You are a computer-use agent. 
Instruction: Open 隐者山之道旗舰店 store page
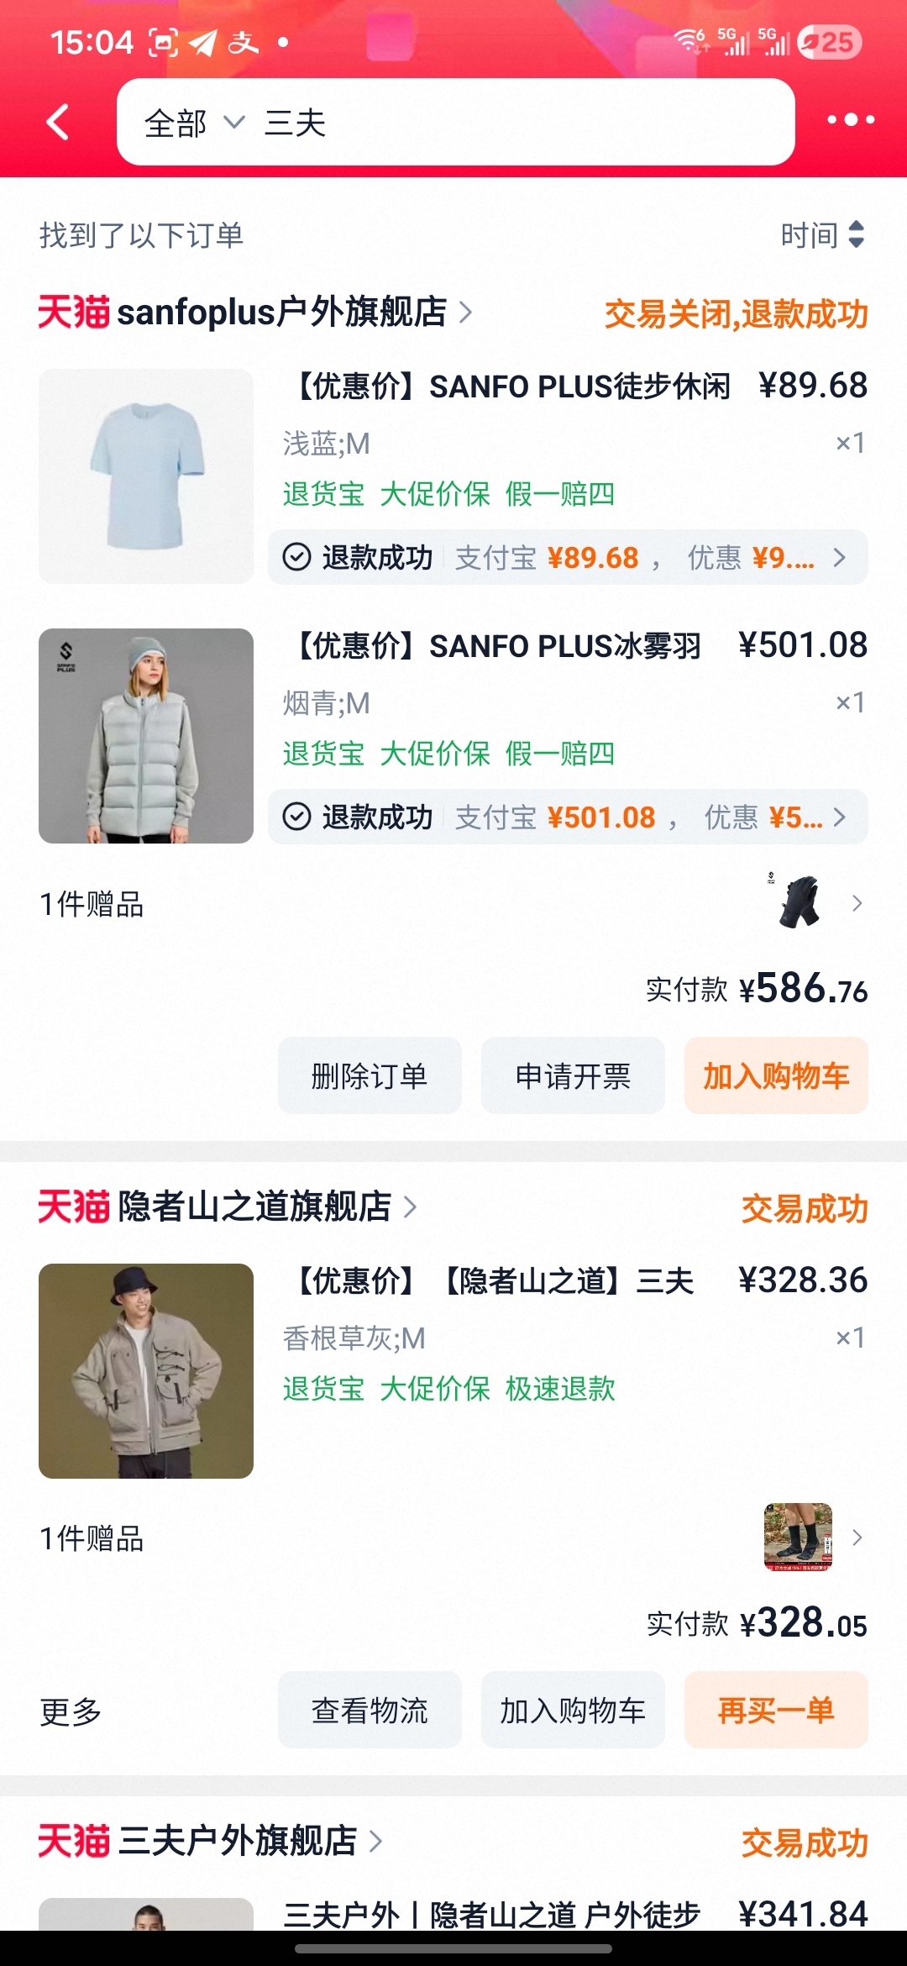click(254, 1206)
